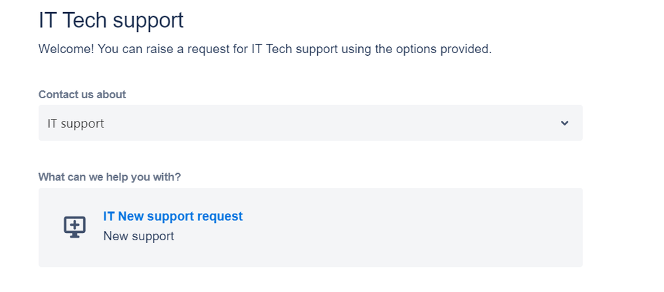This screenshot has width=664, height=292.
Task: Click the word 'request' in the card link
Action: coord(222,216)
